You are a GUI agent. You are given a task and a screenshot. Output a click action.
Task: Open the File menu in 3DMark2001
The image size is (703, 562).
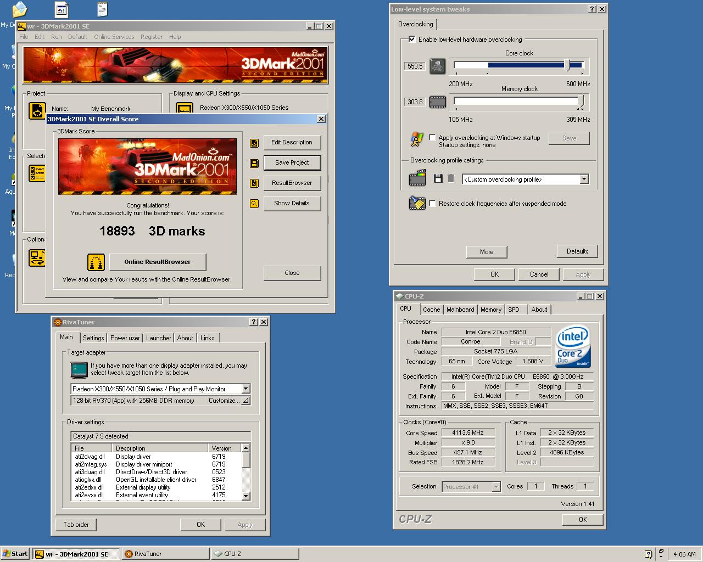tap(24, 37)
